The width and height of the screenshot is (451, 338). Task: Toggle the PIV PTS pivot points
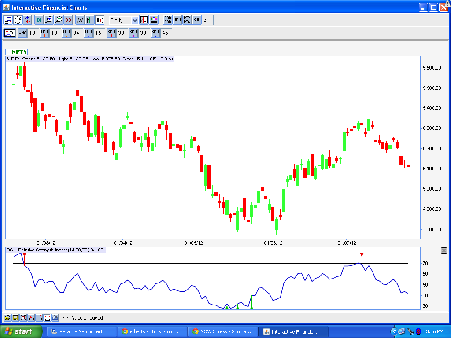coord(187,20)
